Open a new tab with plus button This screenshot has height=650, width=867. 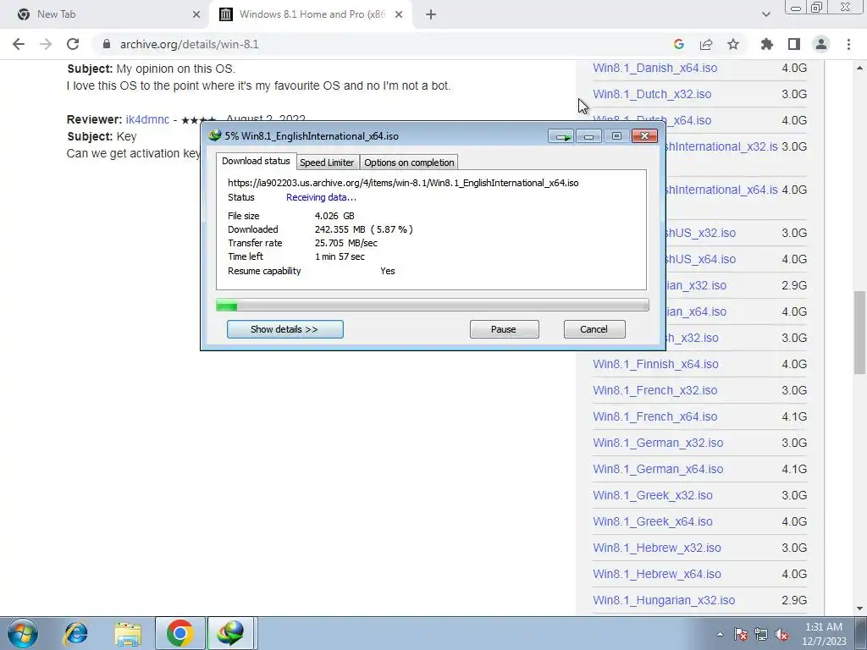tap(431, 14)
